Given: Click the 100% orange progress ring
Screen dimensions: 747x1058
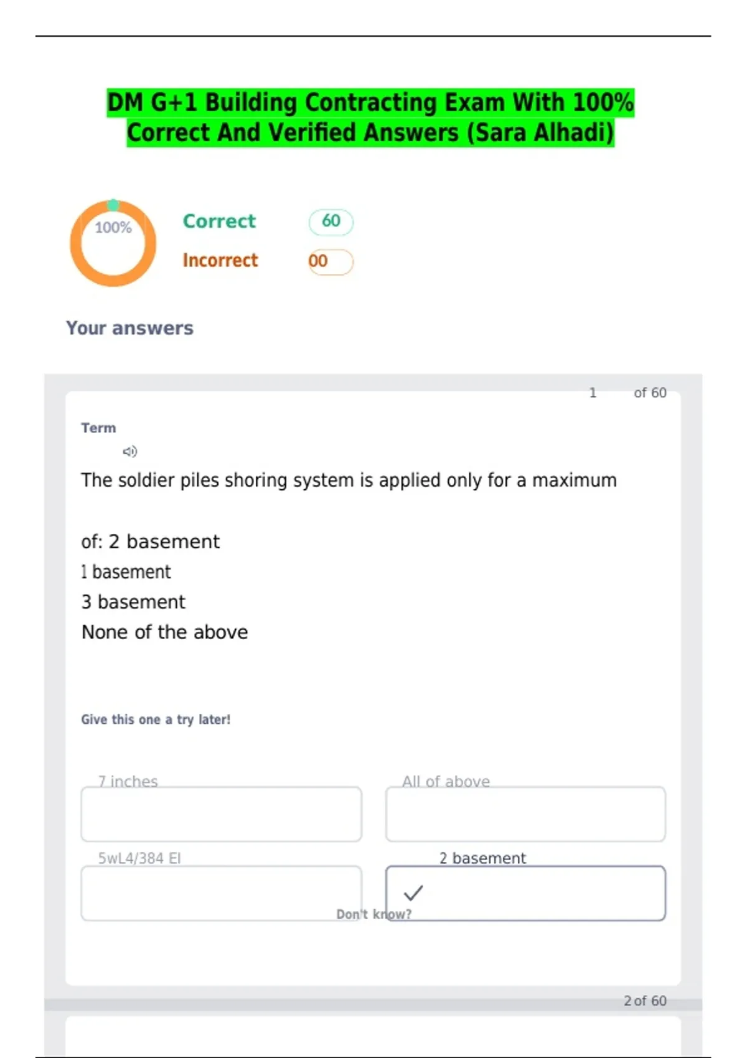Looking at the screenshot, I should (113, 243).
